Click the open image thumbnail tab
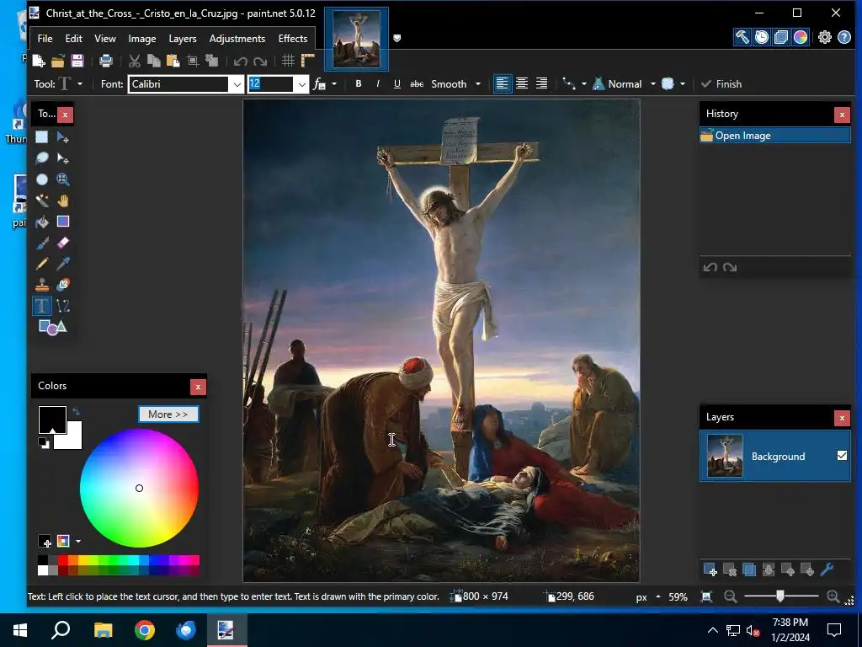The height and width of the screenshot is (647, 862). (x=356, y=39)
